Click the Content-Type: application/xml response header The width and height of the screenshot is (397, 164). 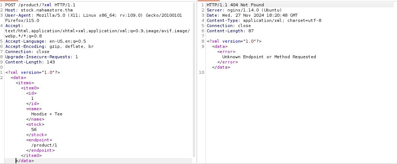(264, 20)
